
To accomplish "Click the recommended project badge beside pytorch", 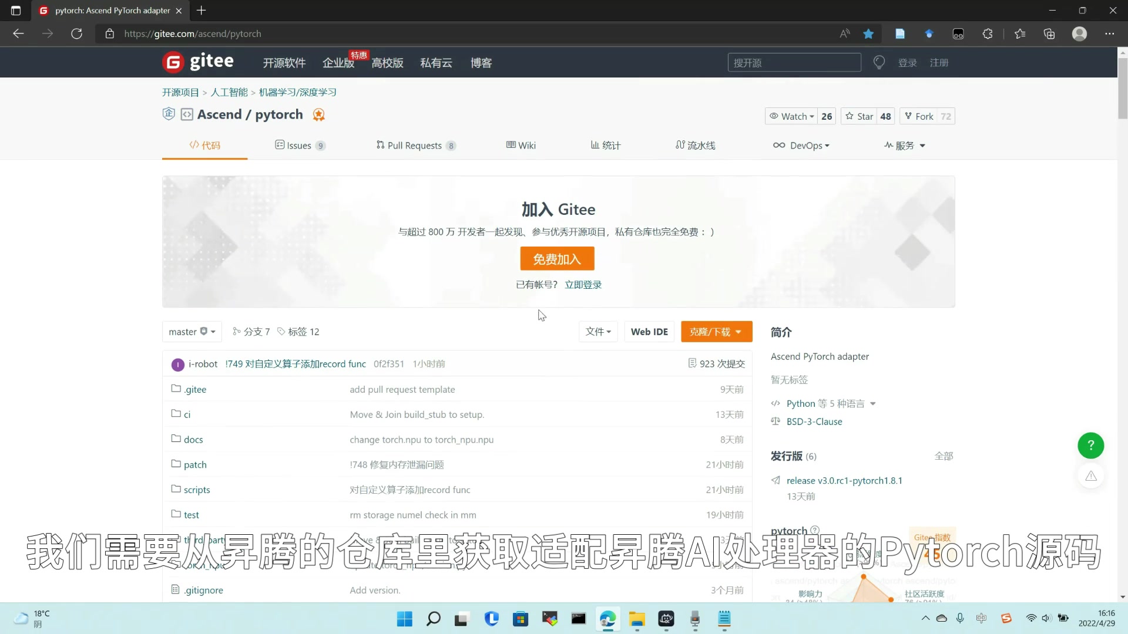I will [318, 115].
